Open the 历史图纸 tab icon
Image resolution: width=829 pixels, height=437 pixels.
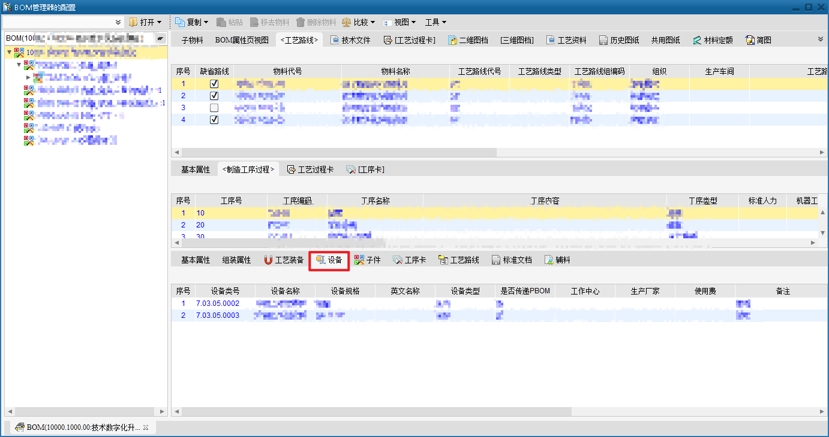[x=604, y=40]
